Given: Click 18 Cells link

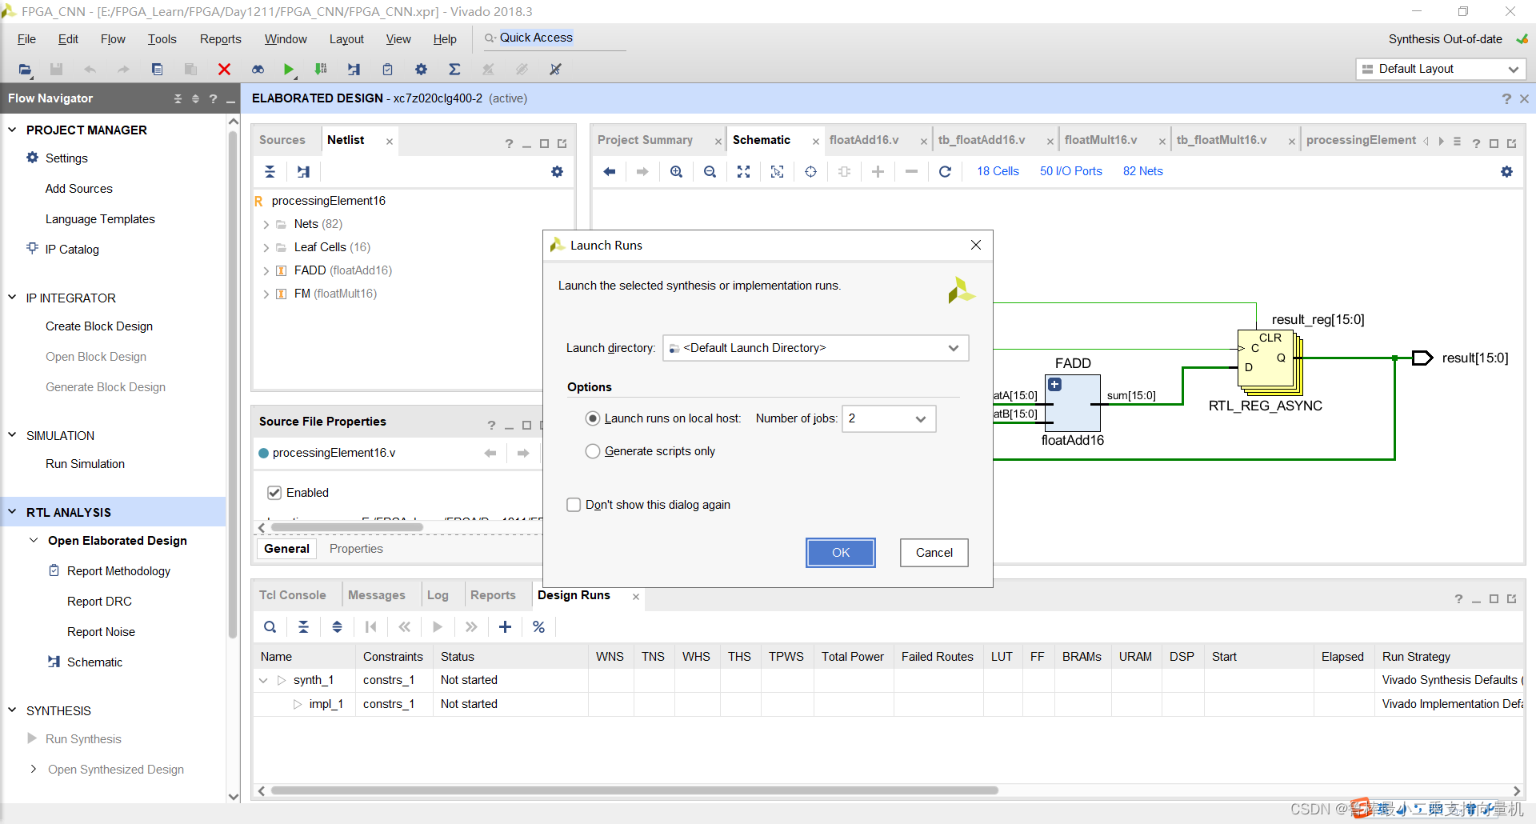Looking at the screenshot, I should point(998,171).
